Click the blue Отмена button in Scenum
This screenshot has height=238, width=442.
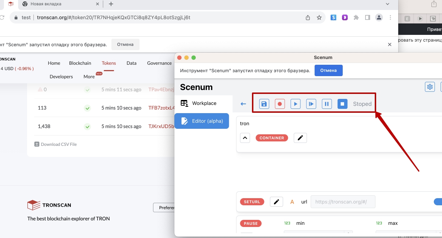(328, 70)
